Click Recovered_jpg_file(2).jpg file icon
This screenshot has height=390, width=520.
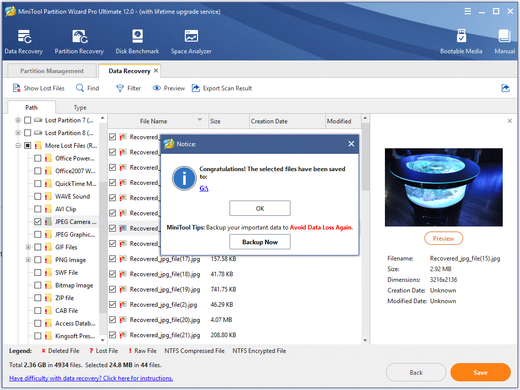(x=123, y=305)
